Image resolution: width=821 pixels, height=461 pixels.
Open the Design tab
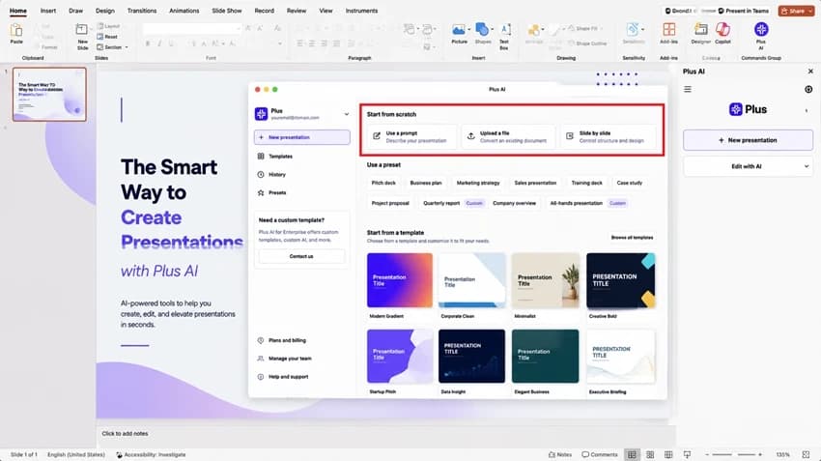tap(104, 11)
